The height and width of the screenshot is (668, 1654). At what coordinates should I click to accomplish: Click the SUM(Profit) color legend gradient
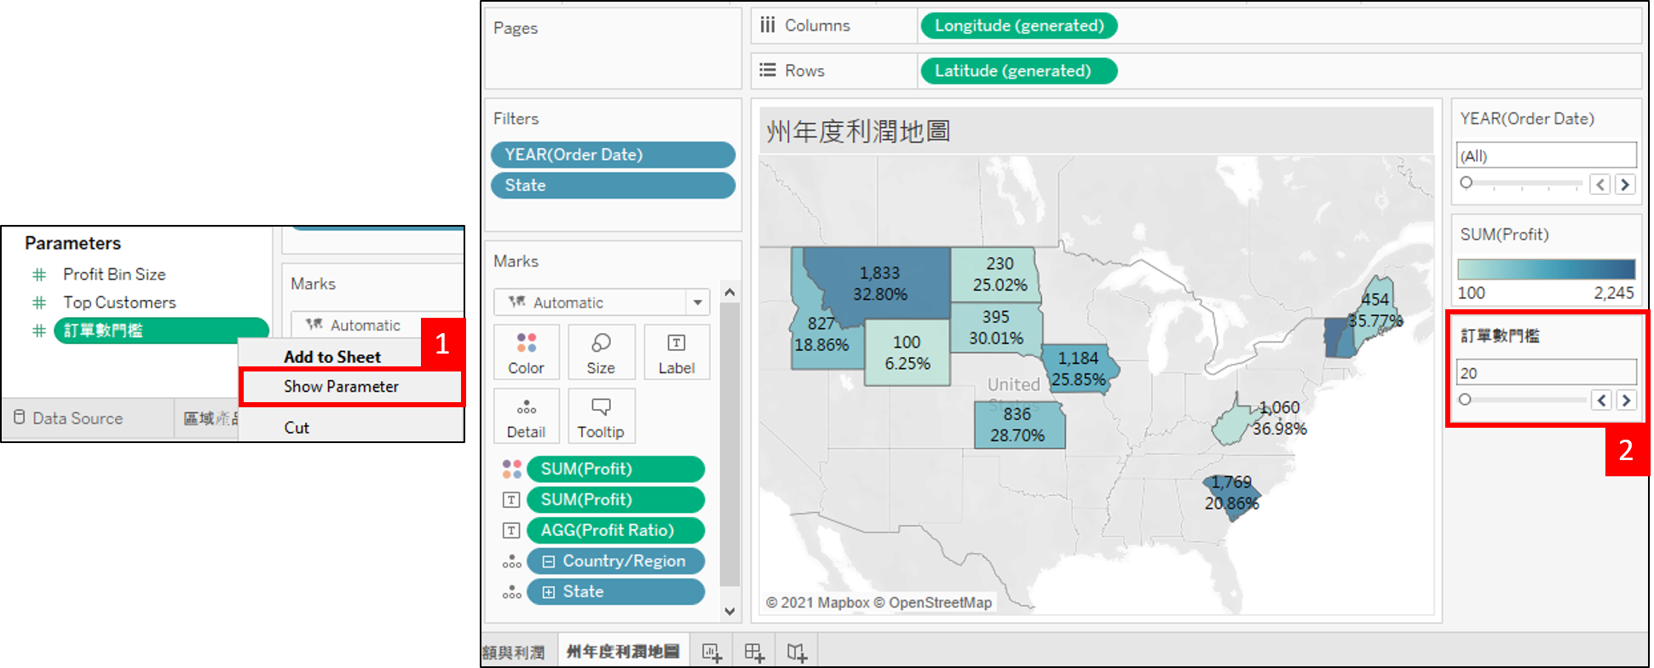pos(1546,269)
